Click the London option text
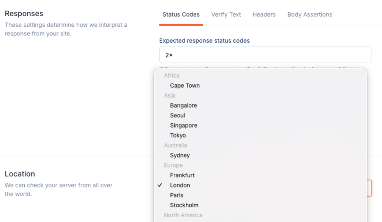This screenshot has width=382, height=222. [x=180, y=185]
